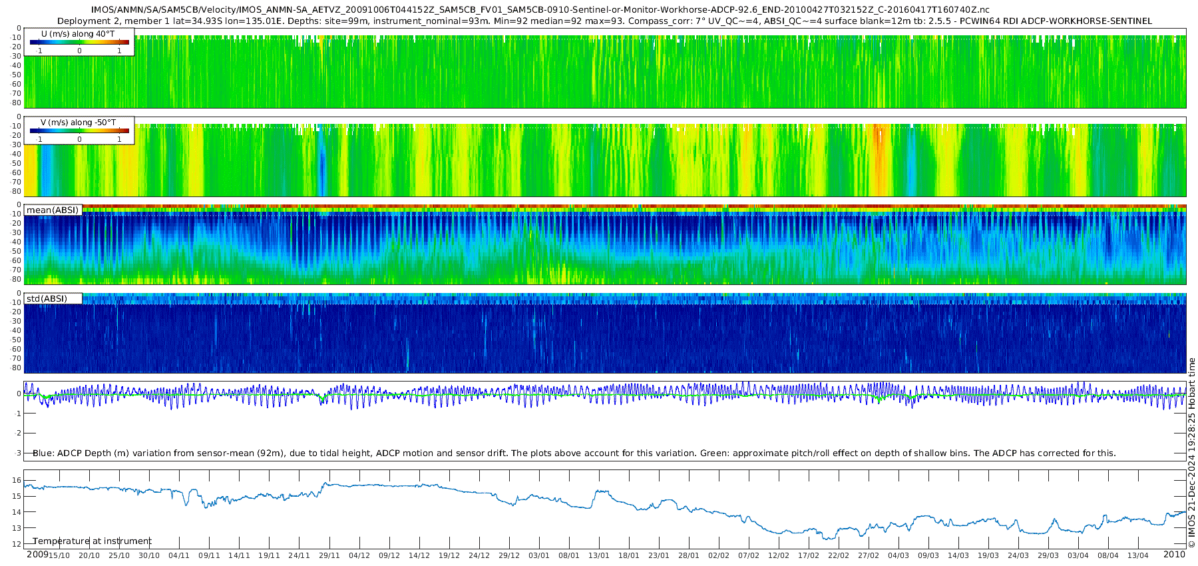This screenshot has height=566, width=1198.
Task: Click the NetCDF file path title text
Action: click(540, 10)
